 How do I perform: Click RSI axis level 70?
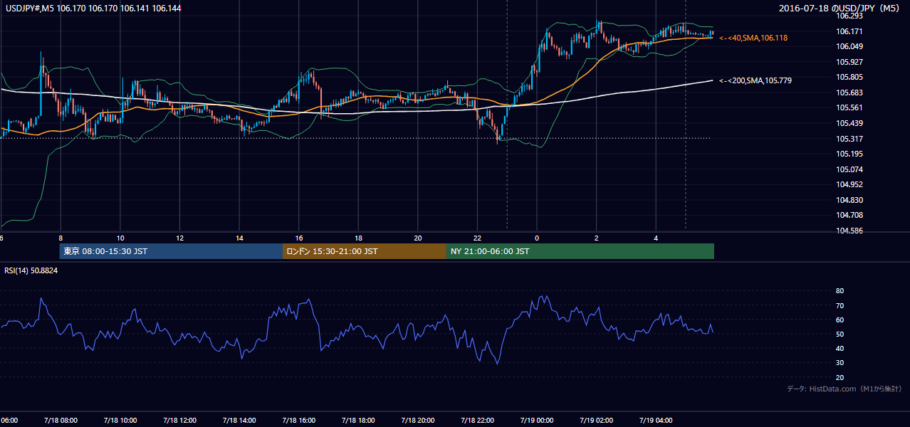coord(840,305)
